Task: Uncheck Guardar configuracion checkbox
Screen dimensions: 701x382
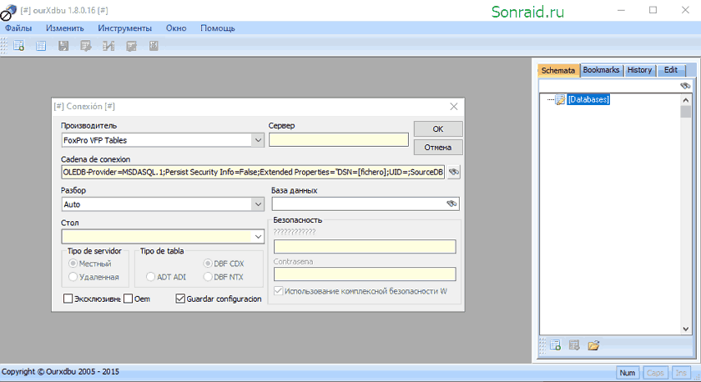Action: tap(180, 299)
